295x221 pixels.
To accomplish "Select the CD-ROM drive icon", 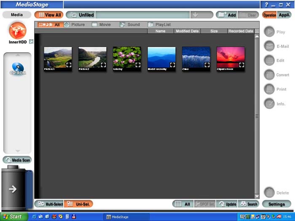I will pos(18,68).
